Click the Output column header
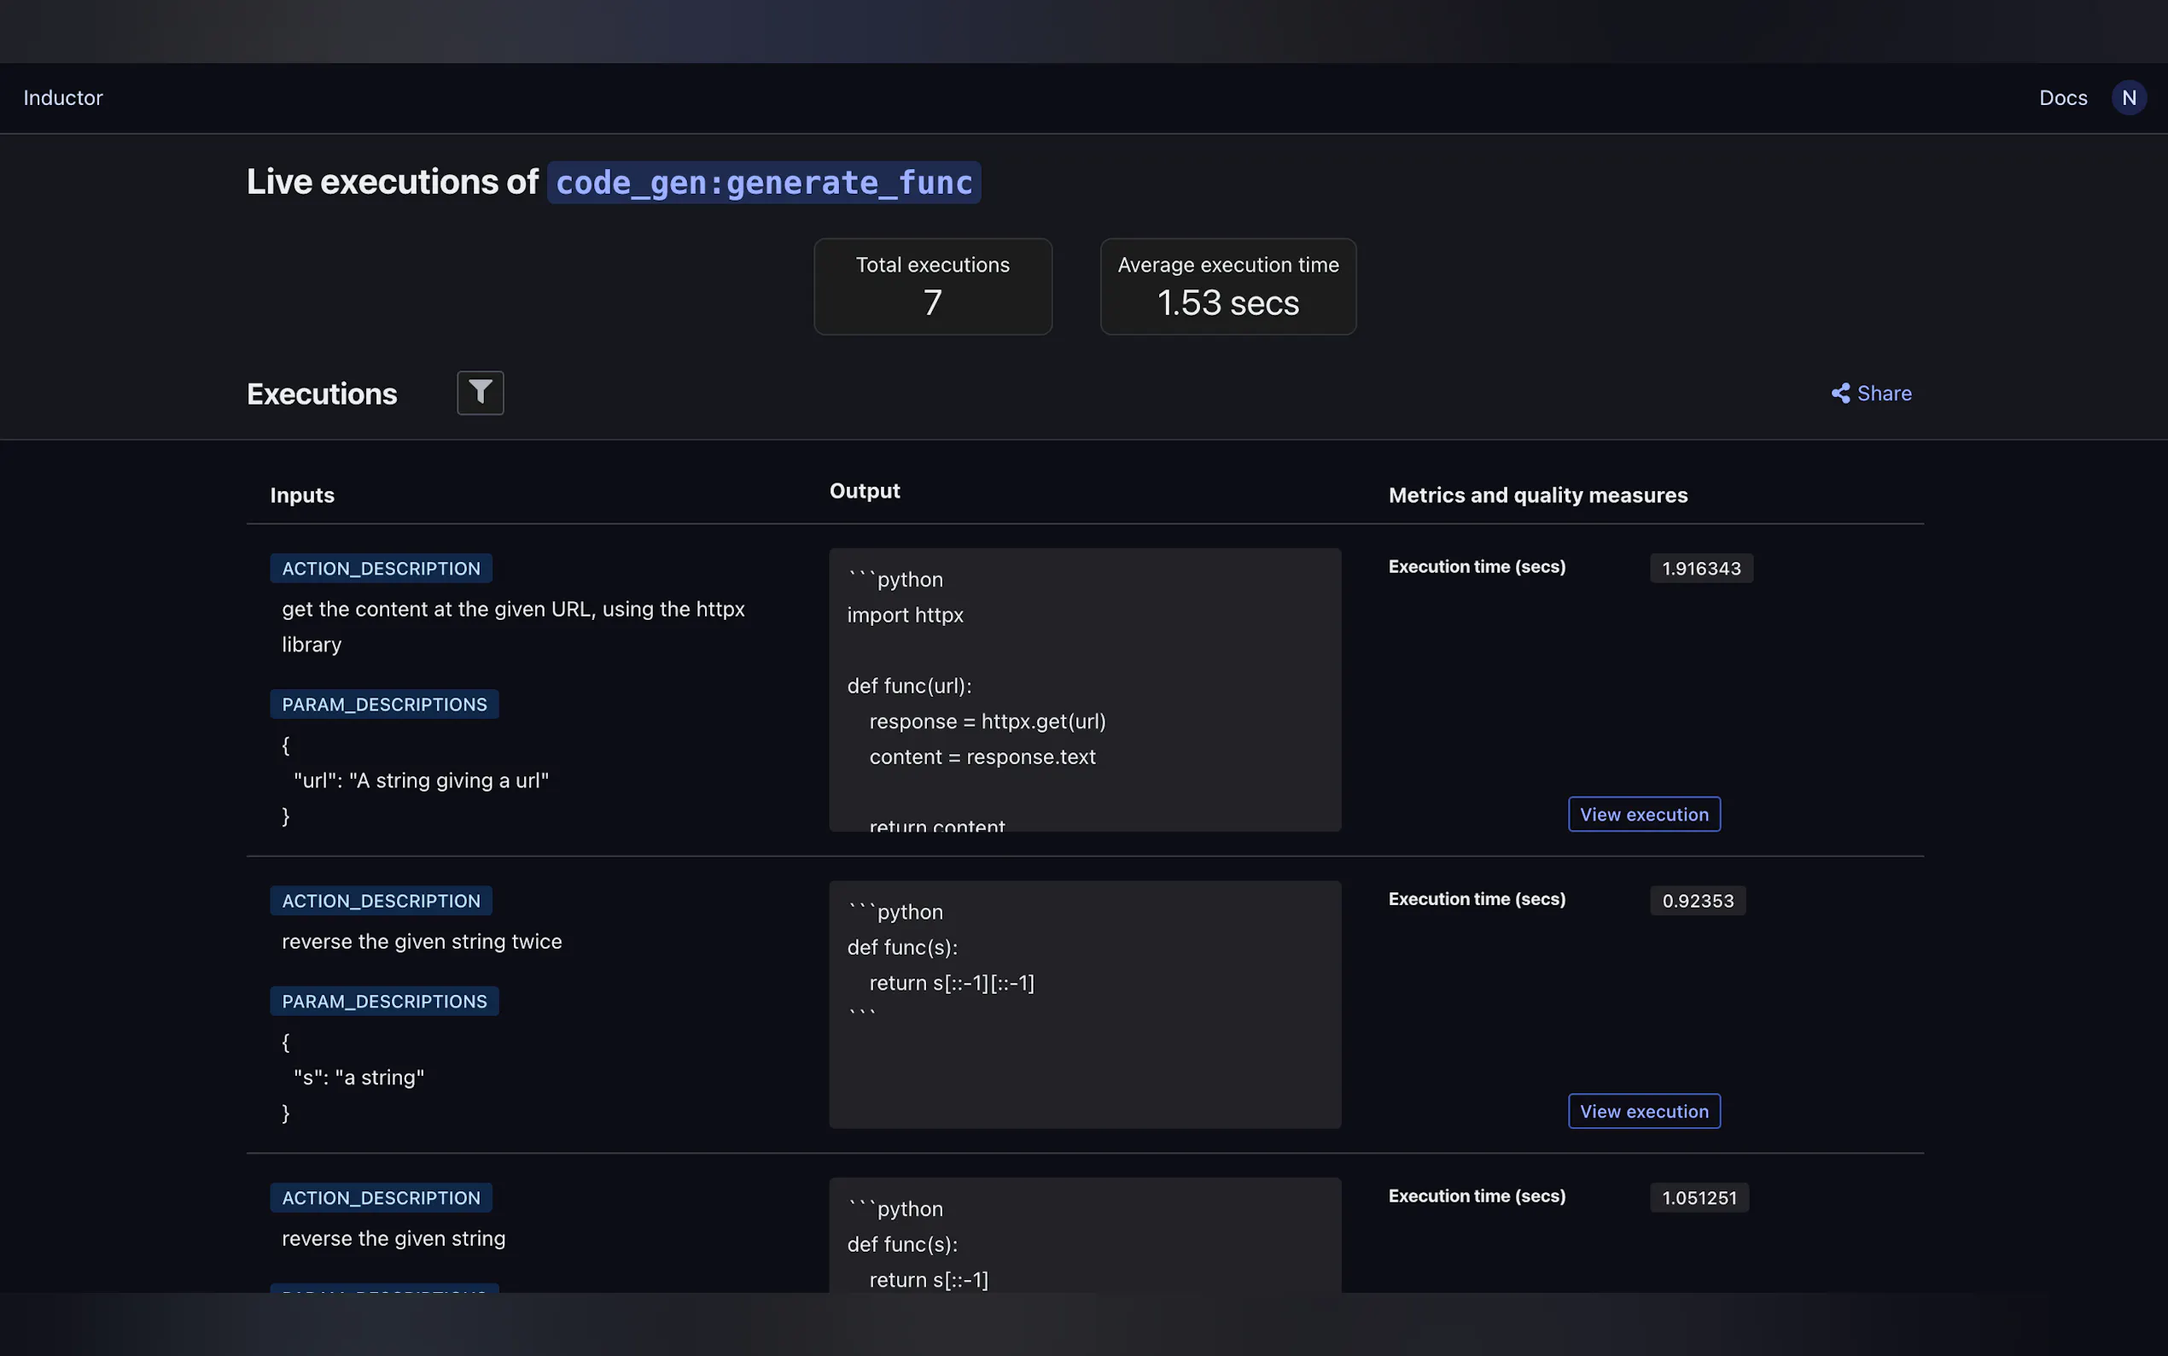The height and width of the screenshot is (1356, 2168). tap(864, 490)
